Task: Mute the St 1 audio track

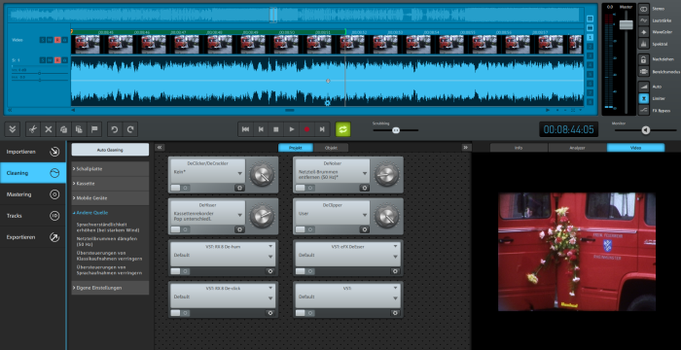Action: pos(50,60)
